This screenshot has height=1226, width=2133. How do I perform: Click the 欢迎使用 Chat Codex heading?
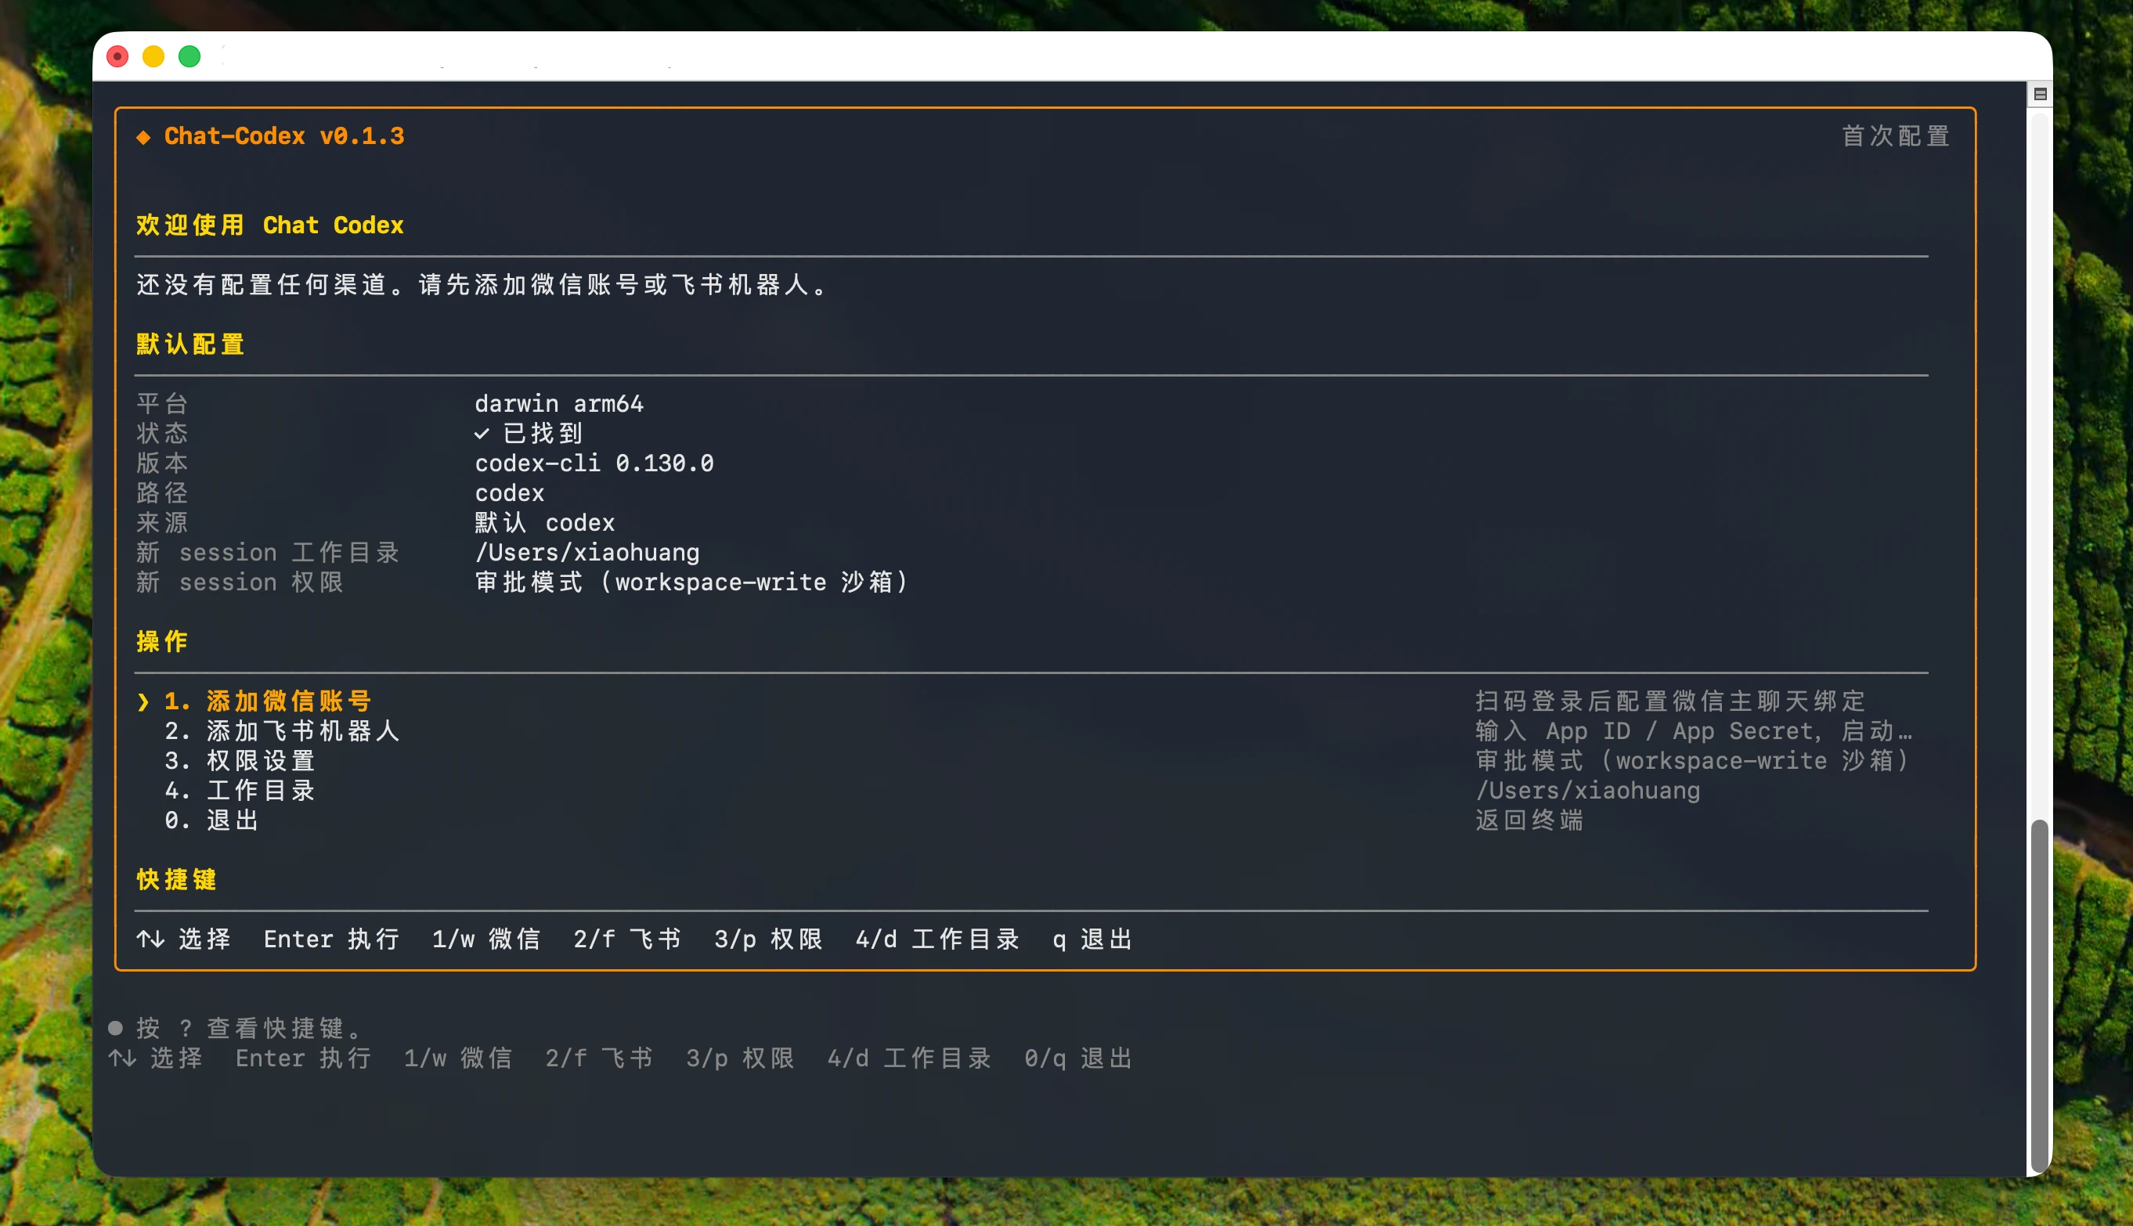269,225
